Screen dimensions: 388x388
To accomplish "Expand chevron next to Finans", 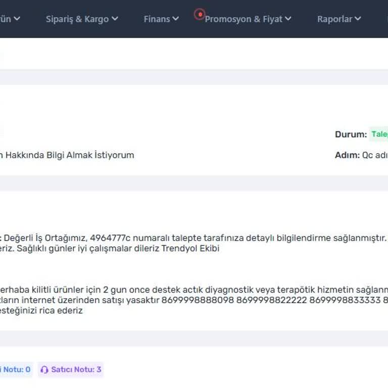I will click(175, 19).
